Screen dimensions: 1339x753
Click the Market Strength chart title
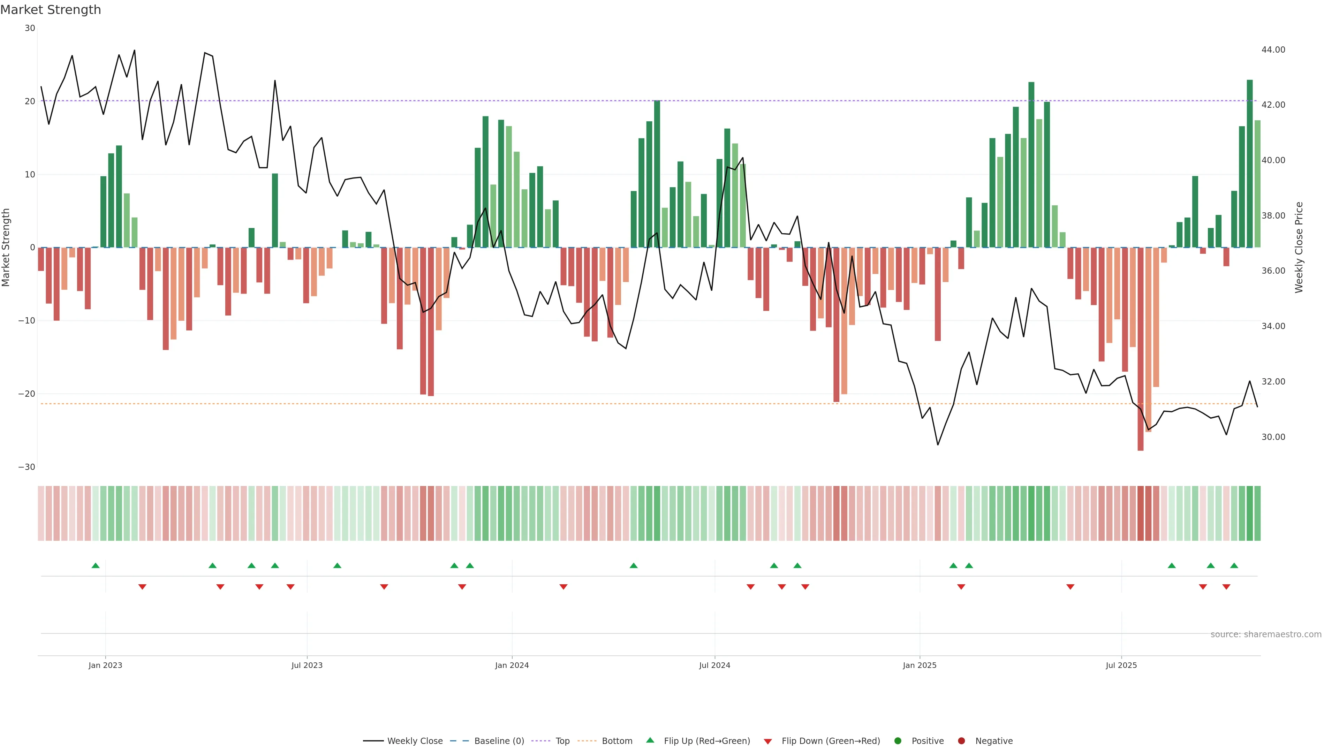click(51, 10)
